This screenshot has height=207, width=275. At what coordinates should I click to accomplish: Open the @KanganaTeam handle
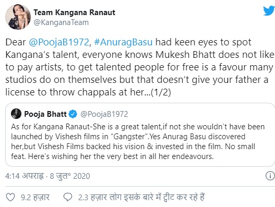click(61, 22)
